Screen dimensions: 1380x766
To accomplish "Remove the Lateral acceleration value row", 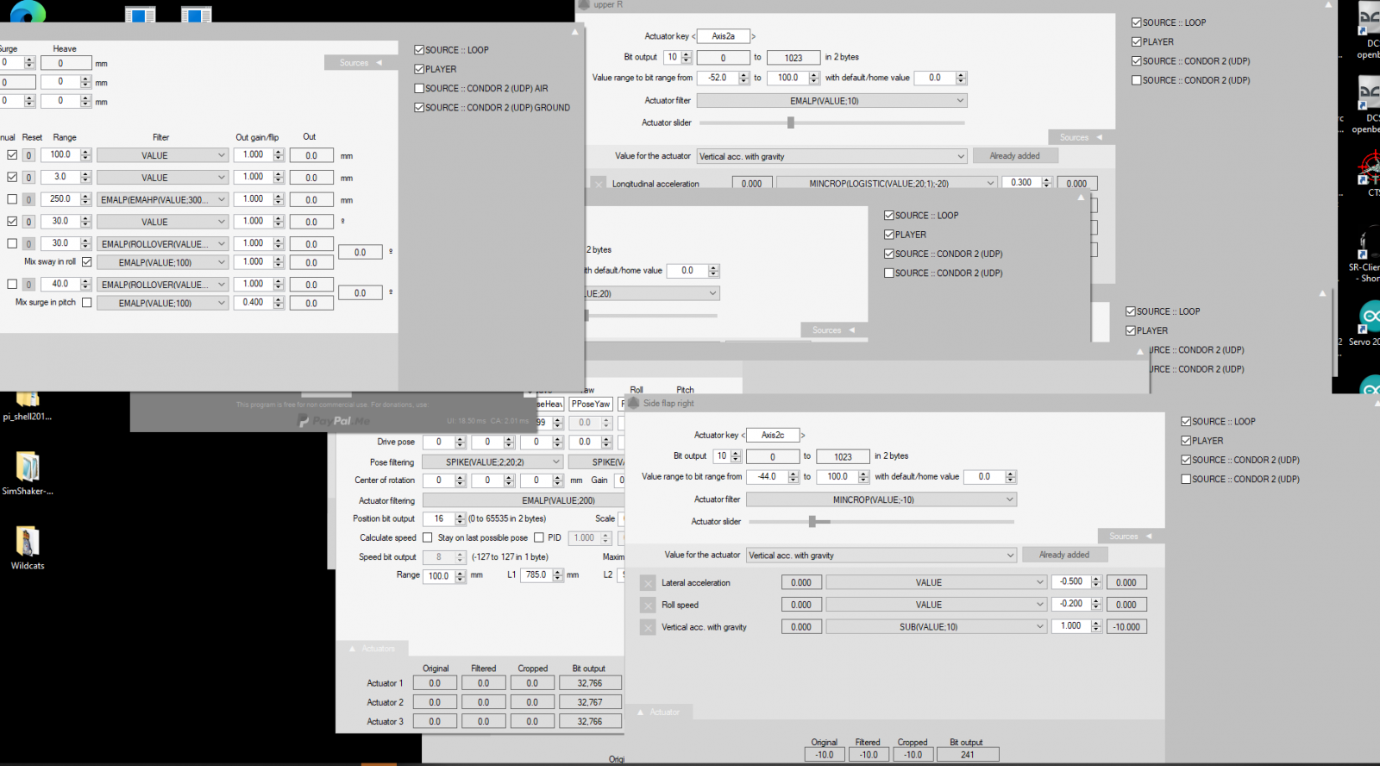I will point(649,583).
